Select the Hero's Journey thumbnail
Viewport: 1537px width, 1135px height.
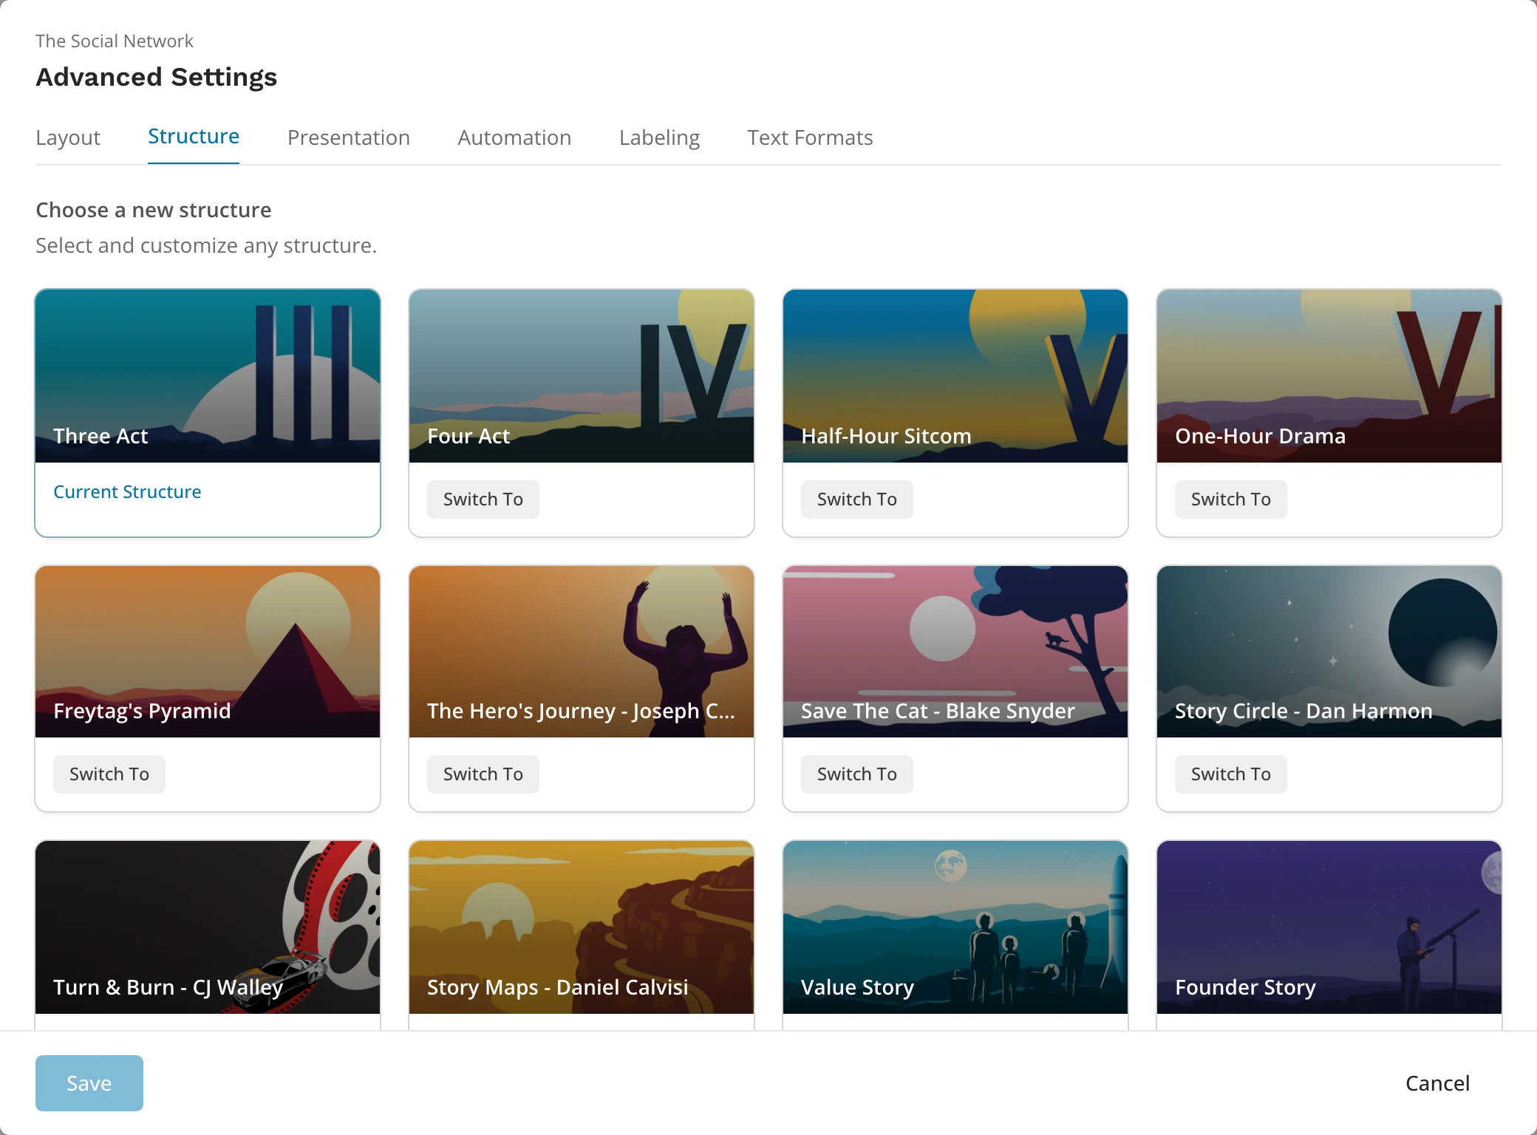582,652
